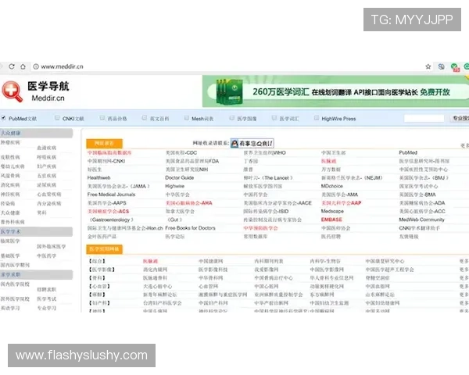This screenshot has width=469, height=375.
Task: Open the 内分泌疾病 sidebar link
Action: tap(49, 204)
